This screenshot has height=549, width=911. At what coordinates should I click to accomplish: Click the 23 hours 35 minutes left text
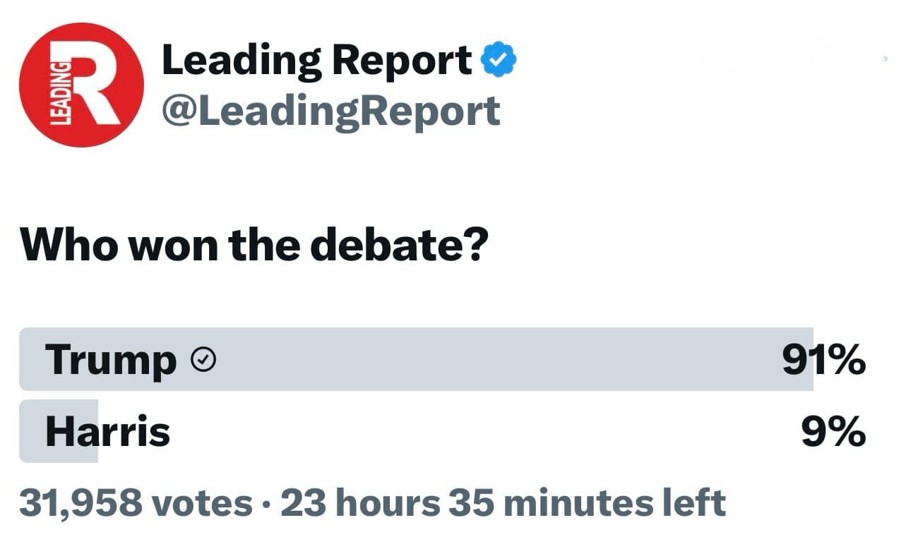503,502
